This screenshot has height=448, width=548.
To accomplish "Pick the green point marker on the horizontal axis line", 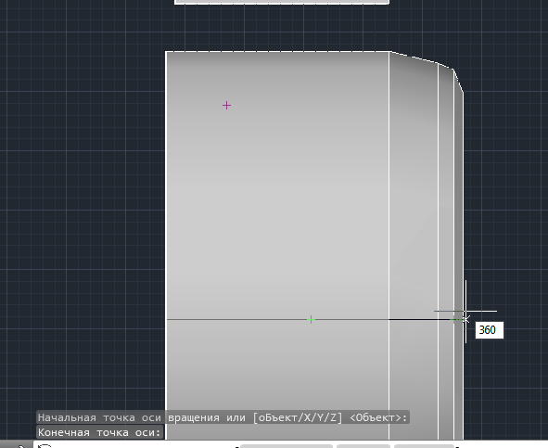I will coord(311,319).
